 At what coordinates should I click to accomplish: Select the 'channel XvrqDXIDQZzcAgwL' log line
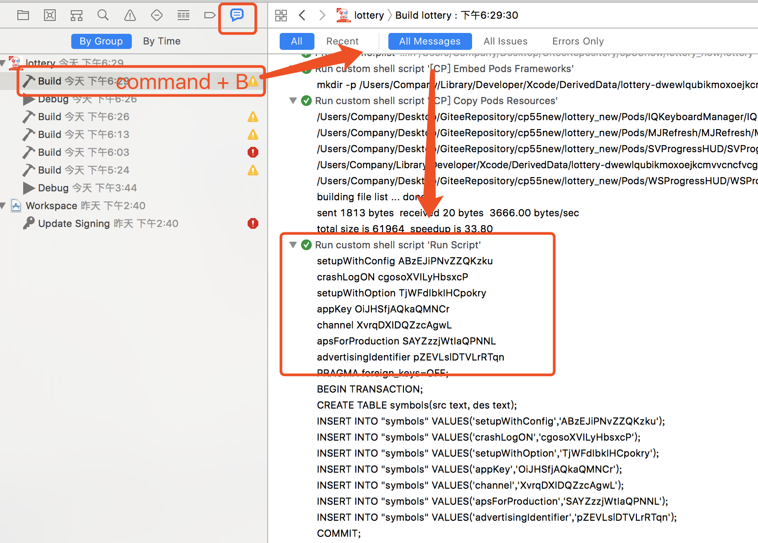click(384, 325)
